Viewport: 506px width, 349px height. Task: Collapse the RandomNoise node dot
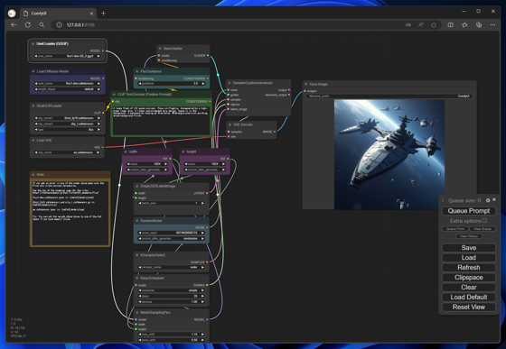pyautogui.click(x=136, y=221)
